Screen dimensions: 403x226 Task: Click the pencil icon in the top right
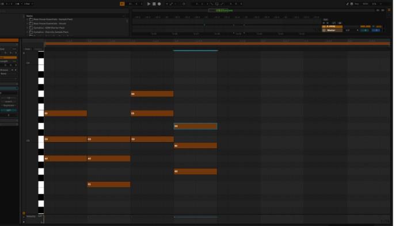347,4
